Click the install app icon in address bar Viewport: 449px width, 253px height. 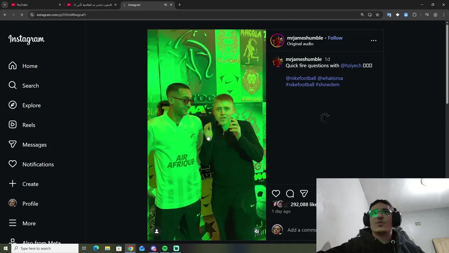click(370, 15)
